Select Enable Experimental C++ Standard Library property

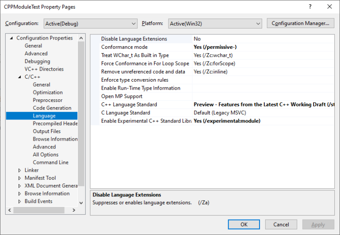(x=146, y=121)
